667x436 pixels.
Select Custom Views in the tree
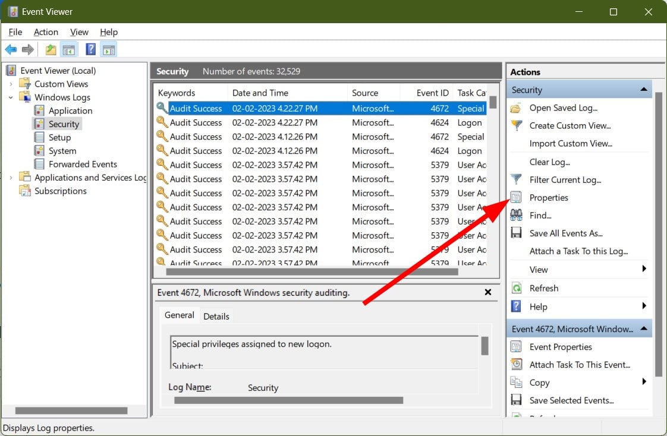tap(61, 84)
